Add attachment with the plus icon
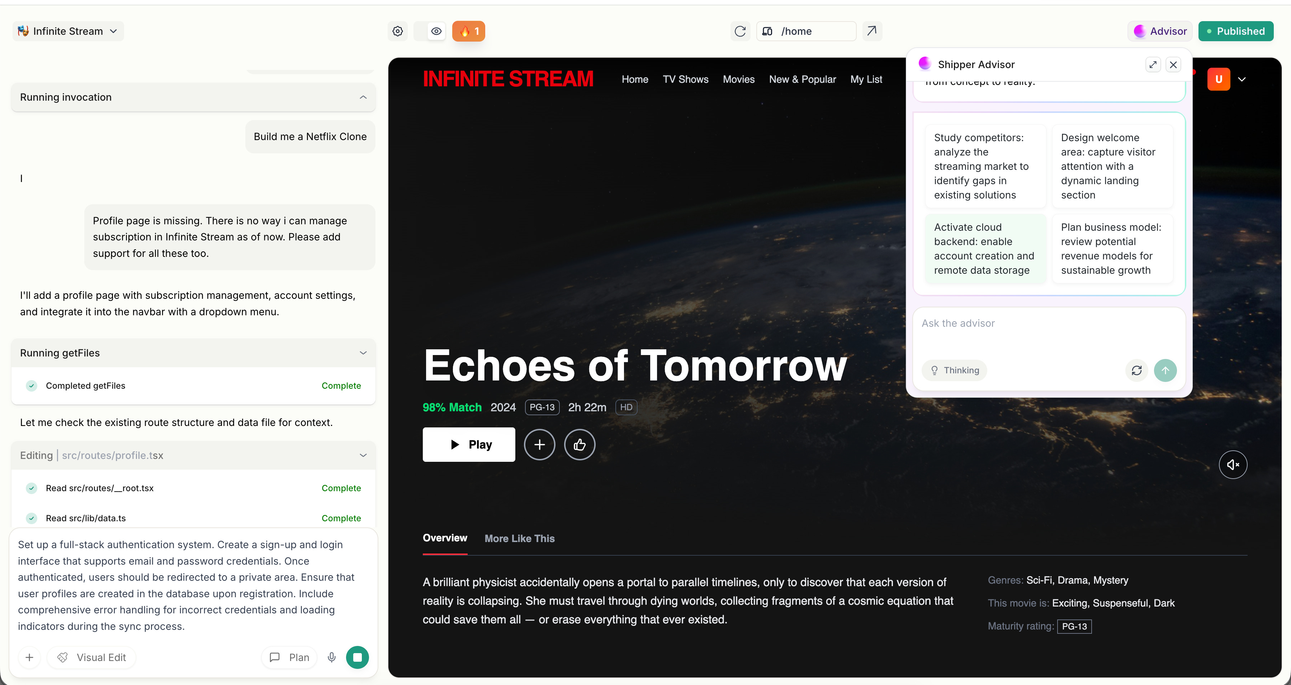 (x=29, y=657)
